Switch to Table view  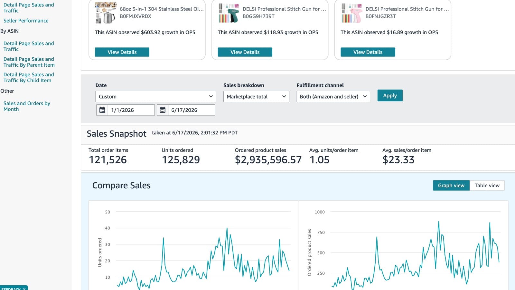click(x=487, y=185)
